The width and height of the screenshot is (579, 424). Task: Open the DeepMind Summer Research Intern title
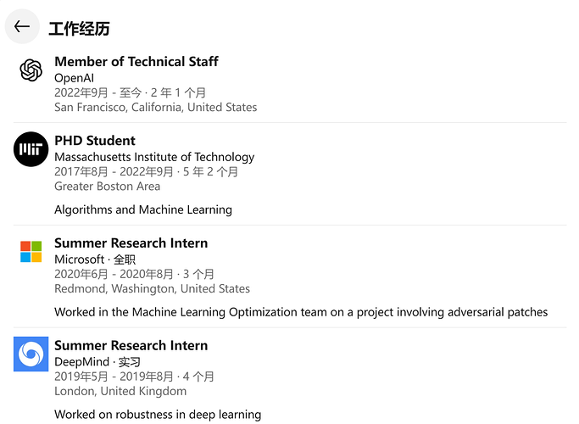coord(131,346)
